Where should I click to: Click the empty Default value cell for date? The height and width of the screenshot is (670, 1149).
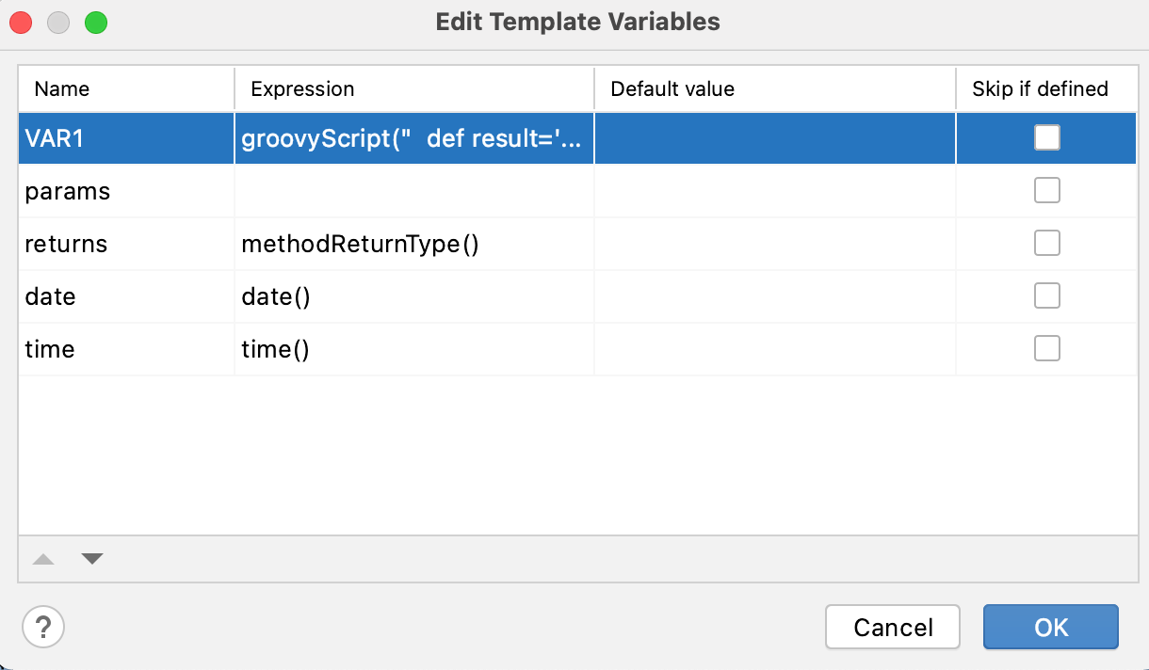coord(774,297)
